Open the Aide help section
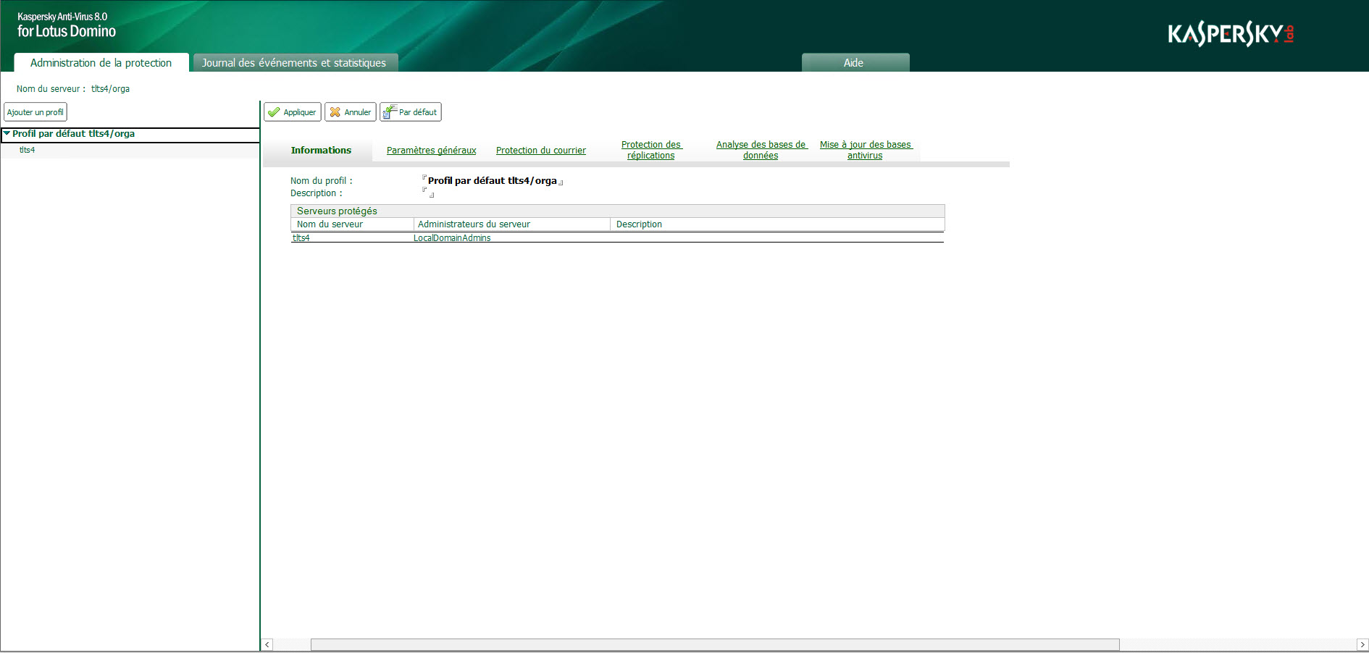1369x653 pixels. tap(855, 63)
